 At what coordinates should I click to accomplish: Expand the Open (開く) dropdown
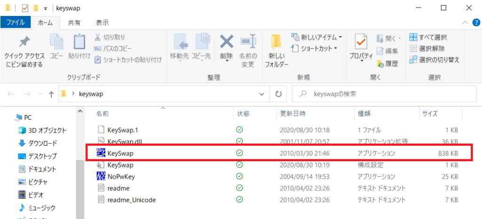coord(400,39)
